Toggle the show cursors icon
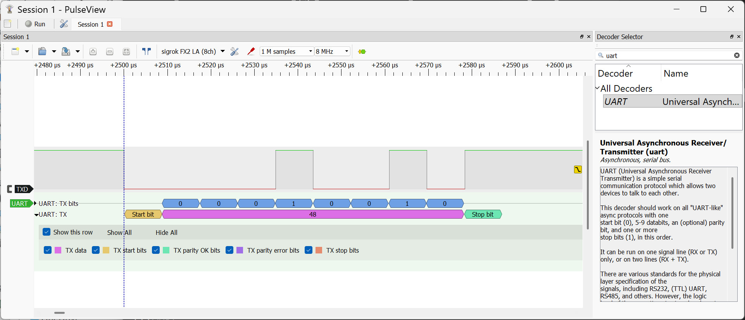The width and height of the screenshot is (745, 320). click(146, 51)
